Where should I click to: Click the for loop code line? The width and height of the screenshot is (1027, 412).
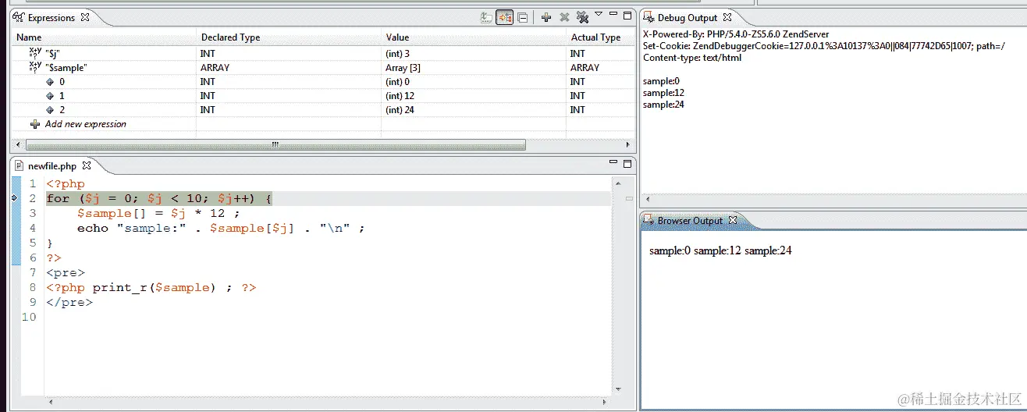click(158, 199)
